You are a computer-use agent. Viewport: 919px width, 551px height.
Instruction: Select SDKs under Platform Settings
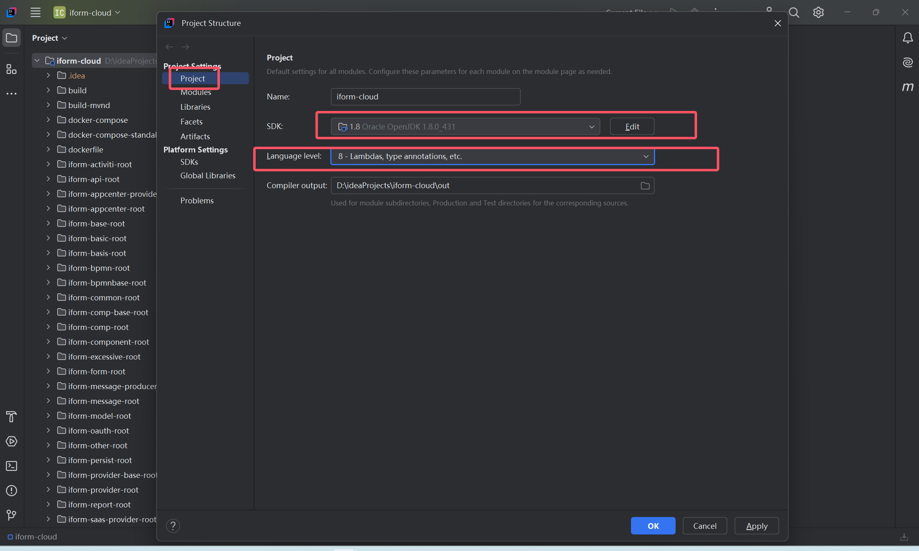[189, 162]
